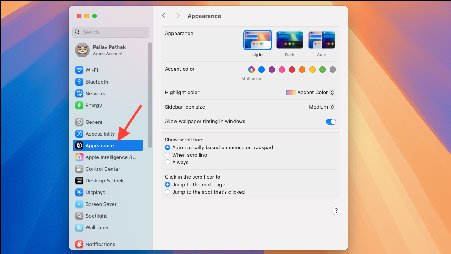Click the owl avatar of Pallav Pathak
Screen dimensions: 451x254
click(x=82, y=50)
